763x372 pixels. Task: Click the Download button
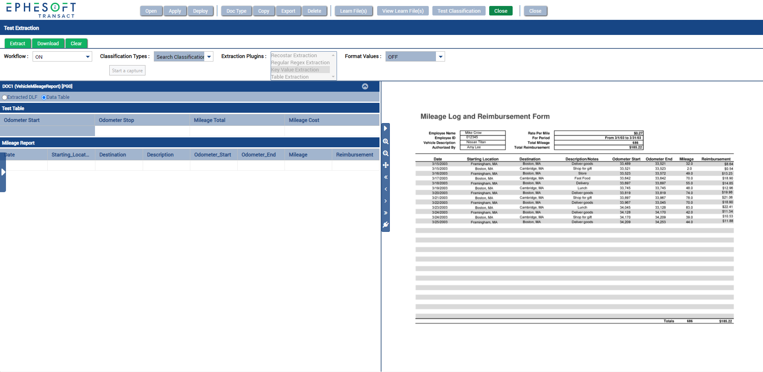[48, 43]
